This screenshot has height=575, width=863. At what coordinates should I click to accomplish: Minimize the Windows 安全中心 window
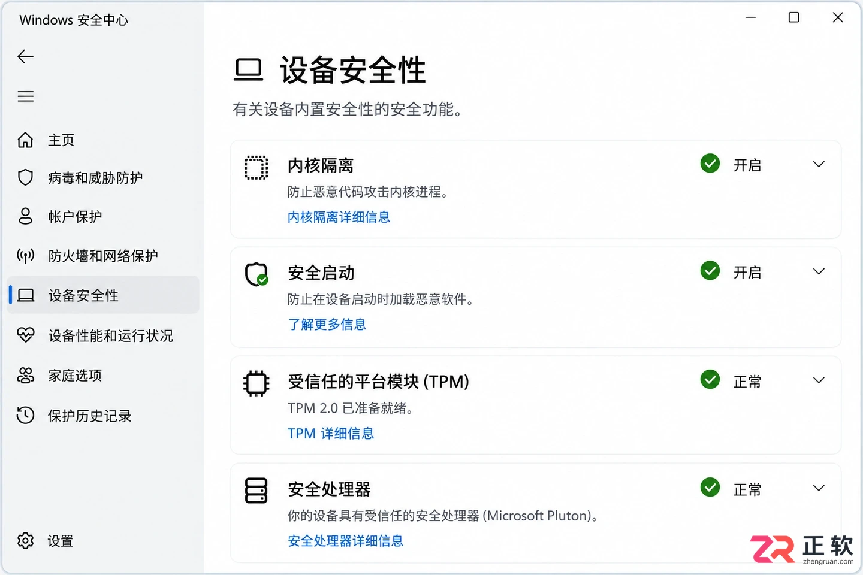click(750, 17)
